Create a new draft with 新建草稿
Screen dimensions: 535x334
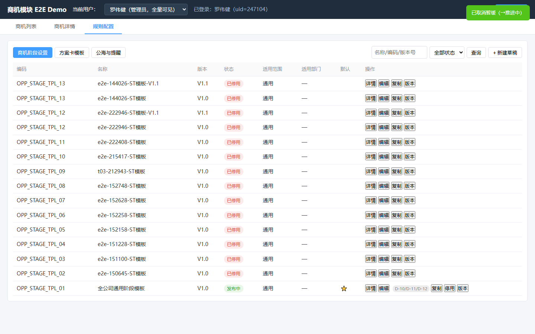tap(505, 53)
